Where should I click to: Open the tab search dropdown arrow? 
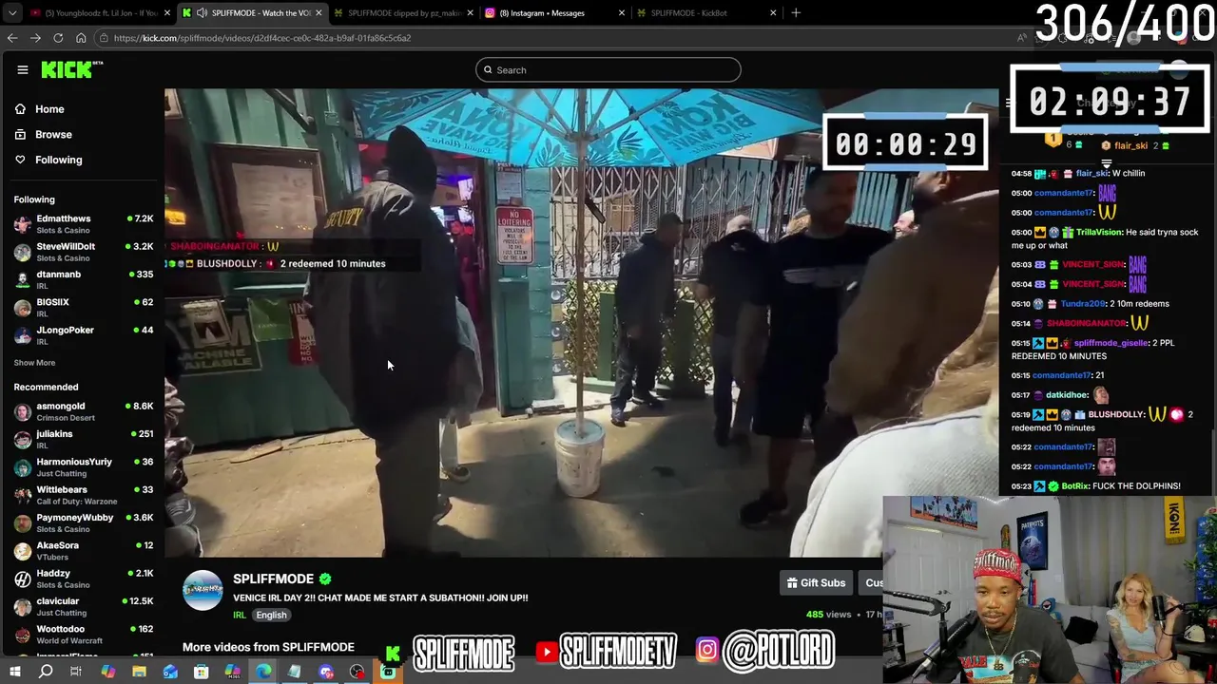(x=11, y=13)
